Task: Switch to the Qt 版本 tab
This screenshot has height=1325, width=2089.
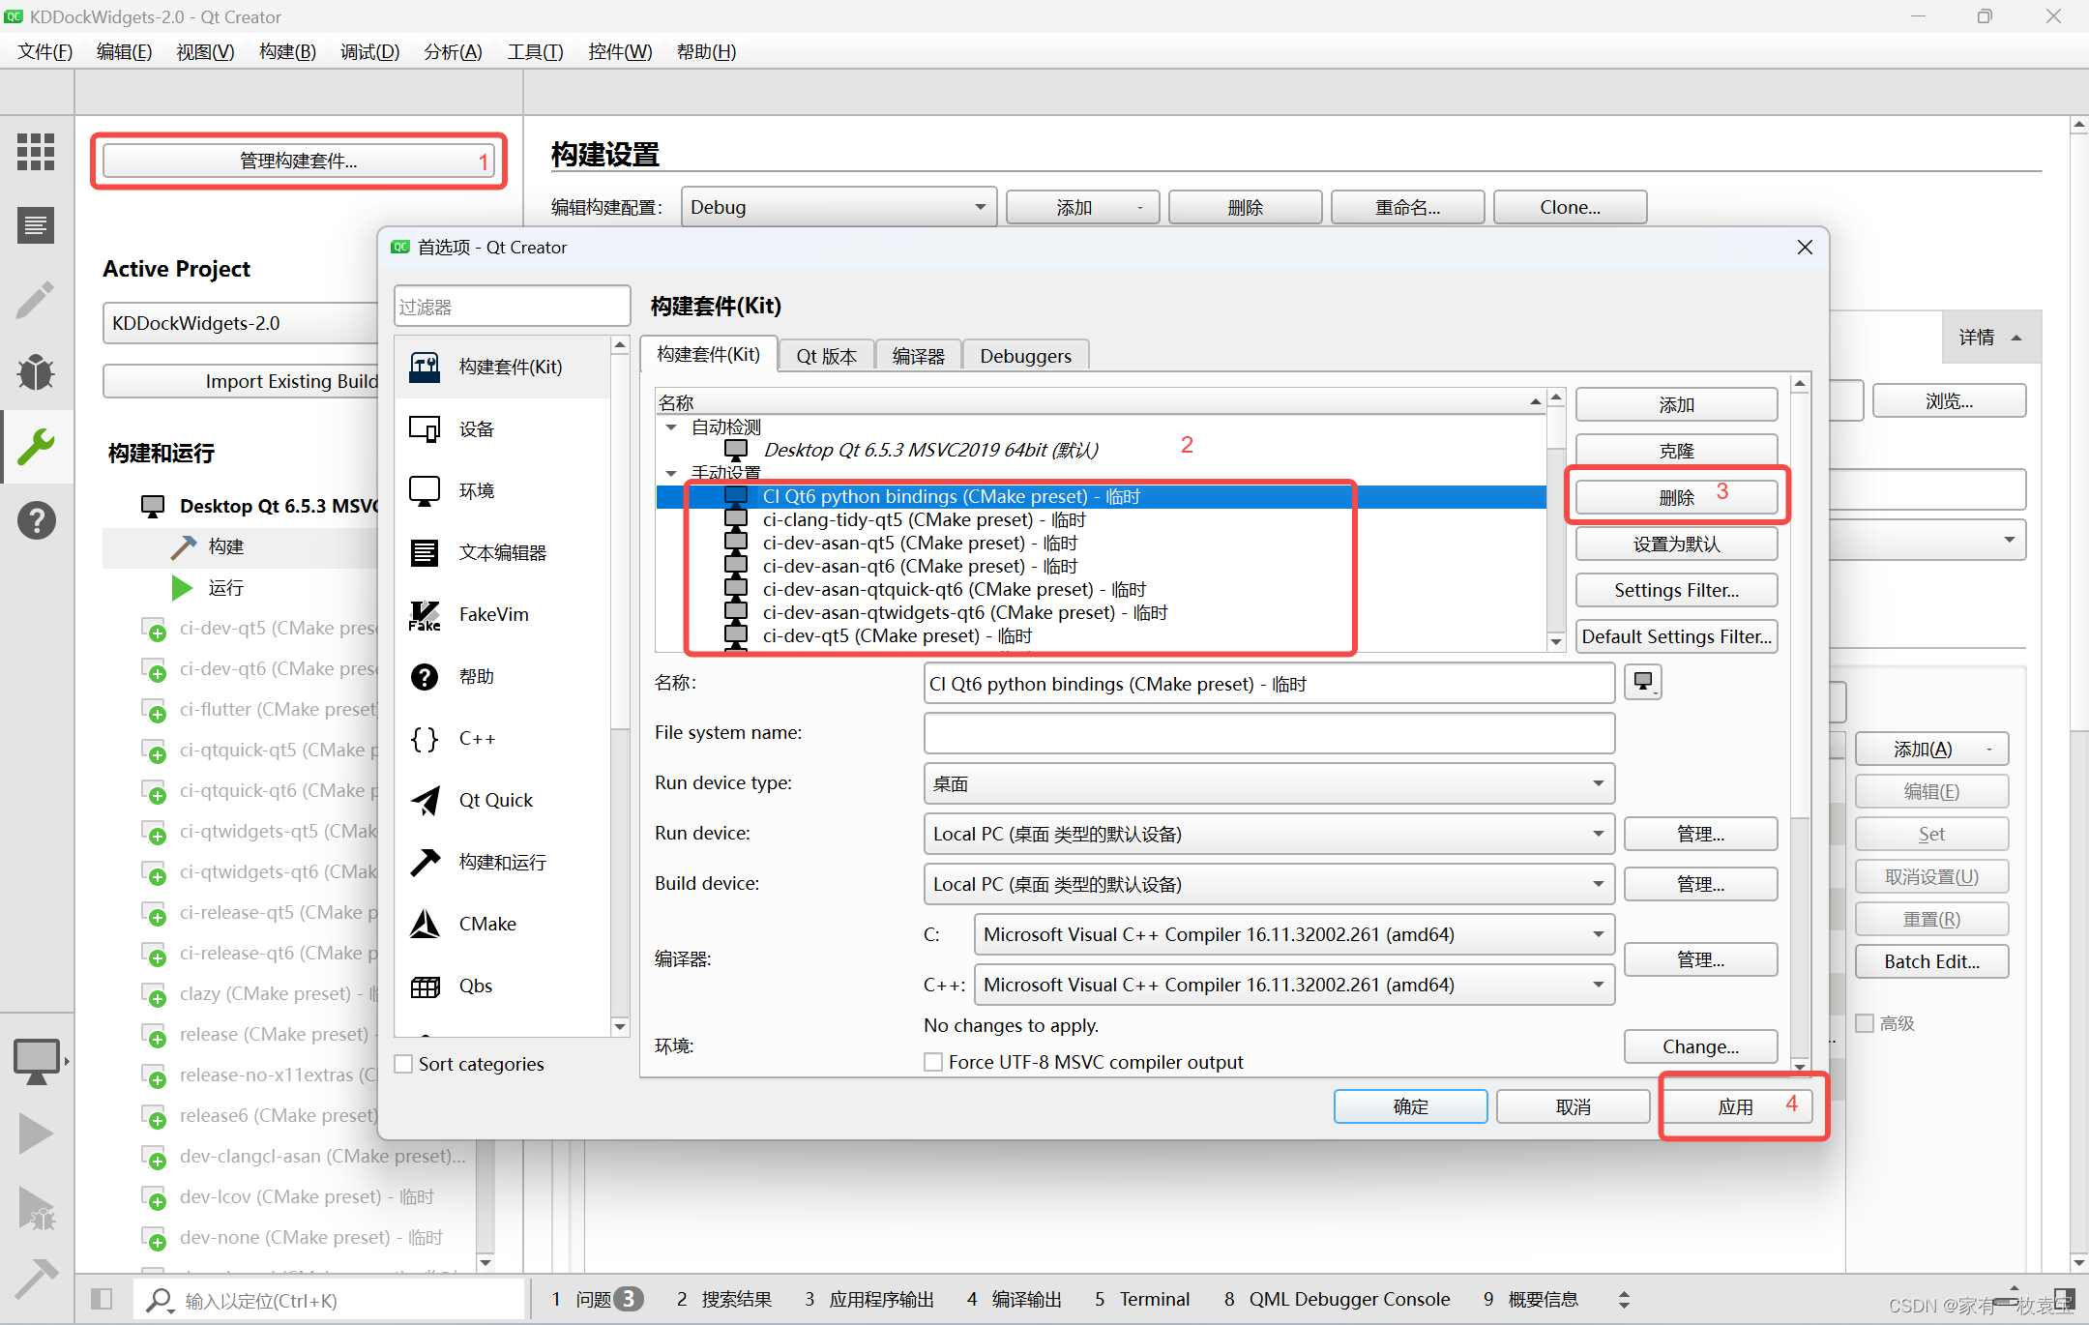Action: click(x=827, y=356)
